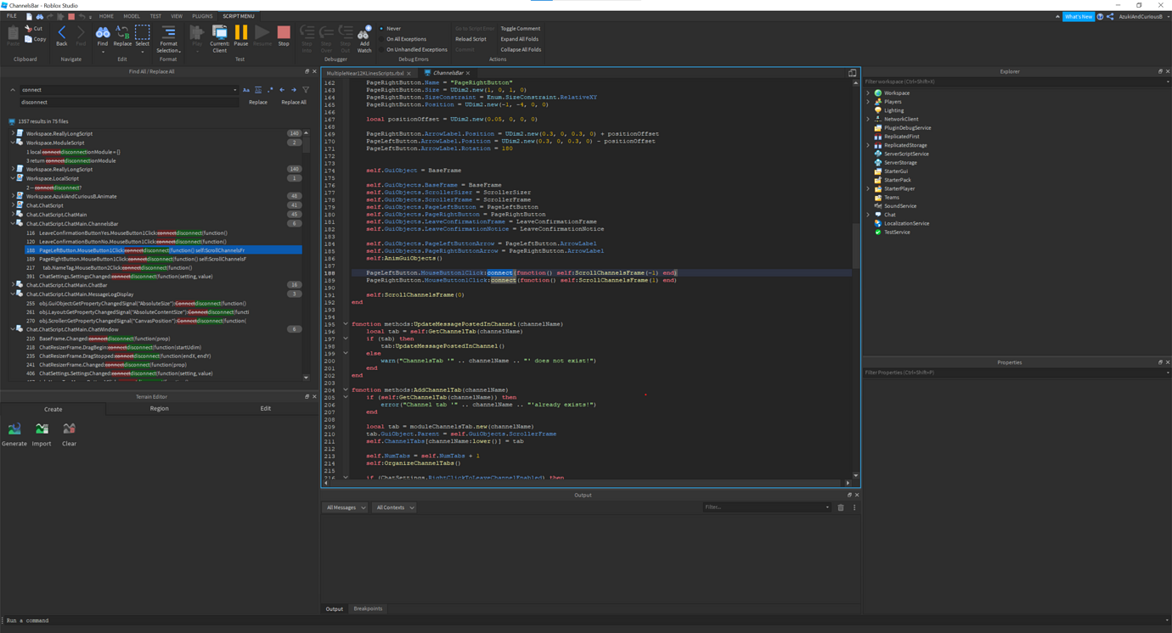
Task: Toggle regular expression search option
Action: [x=270, y=90]
